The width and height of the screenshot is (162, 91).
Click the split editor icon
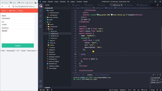click(157, 5)
